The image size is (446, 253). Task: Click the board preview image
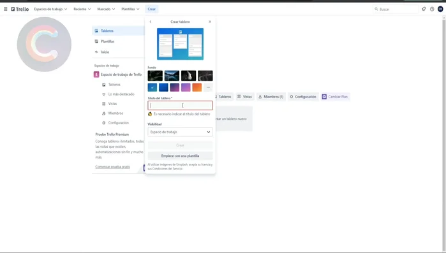click(181, 44)
